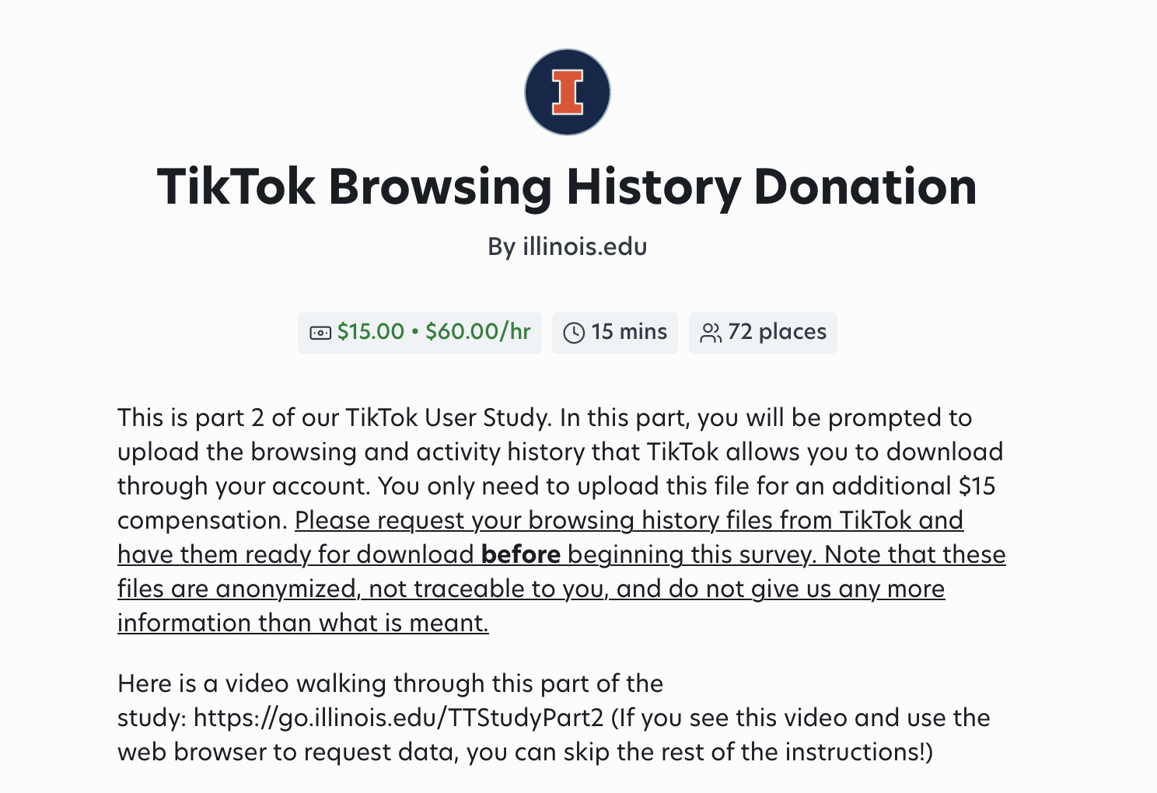
Task: Click the people icon beside 72 places
Action: coord(711,333)
